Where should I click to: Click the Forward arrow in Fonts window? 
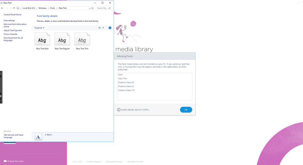[x=7, y=8]
